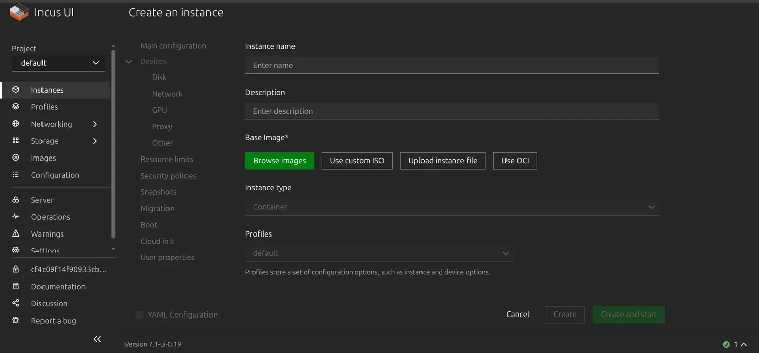Open Main configuration section
Viewport: 759px width, 353px height.
174,46
